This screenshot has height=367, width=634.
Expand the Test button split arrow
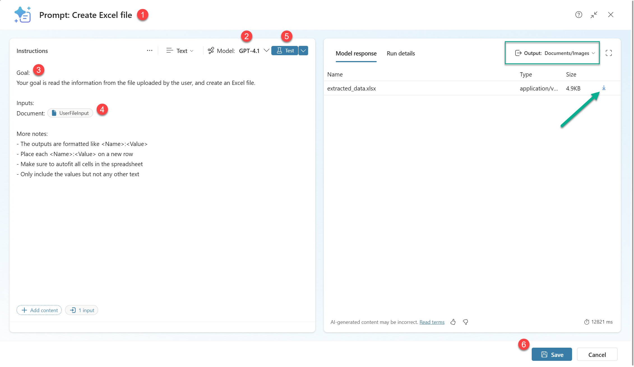pos(303,51)
